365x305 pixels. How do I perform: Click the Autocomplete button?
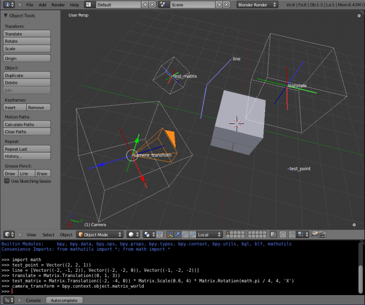64,300
